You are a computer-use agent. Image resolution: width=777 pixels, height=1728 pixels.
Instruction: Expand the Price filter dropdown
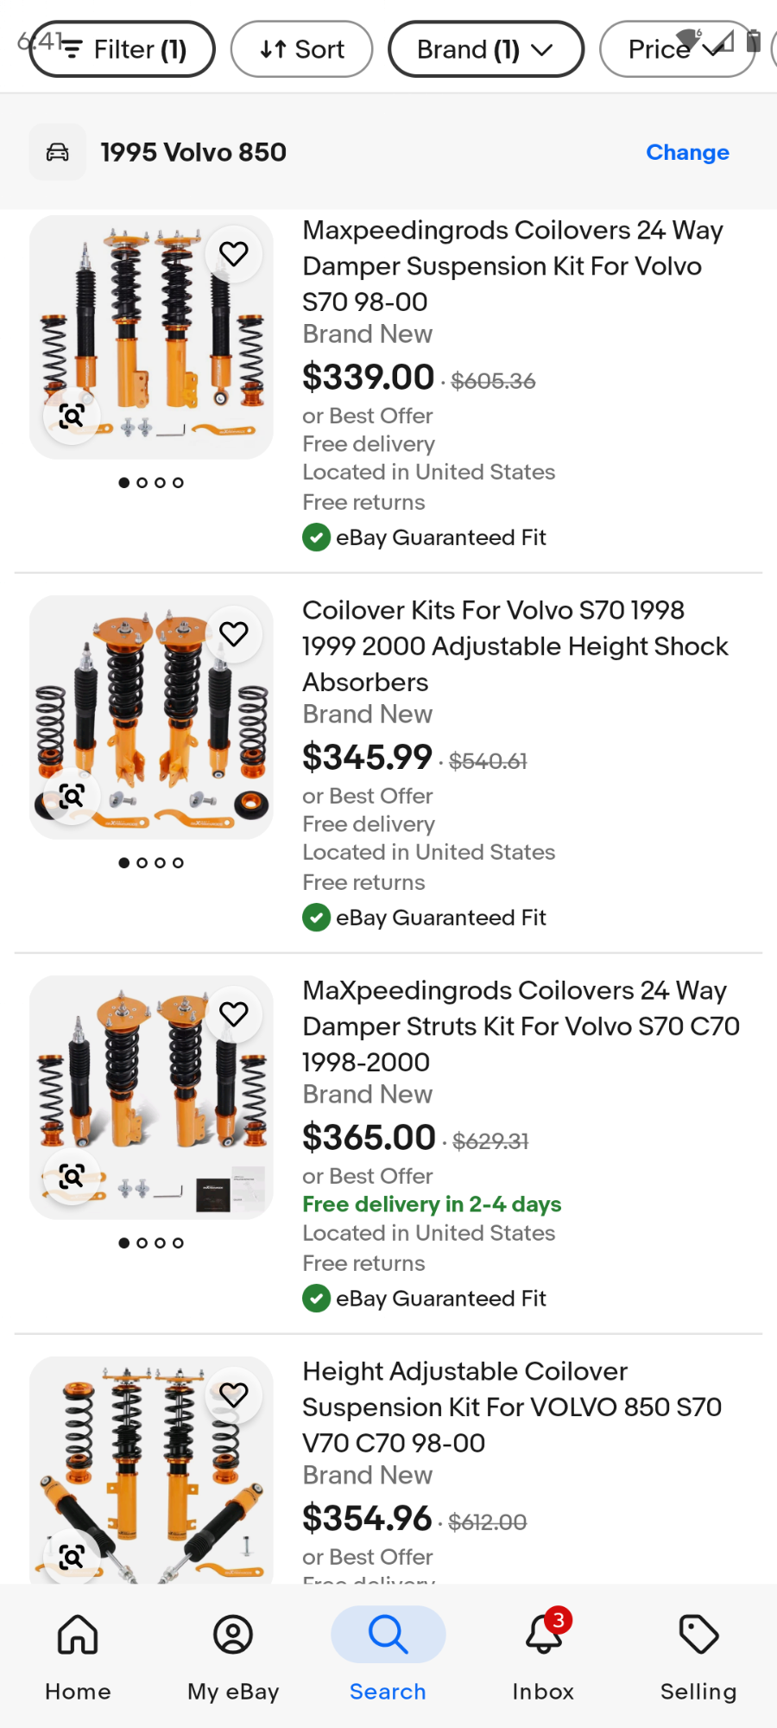(675, 49)
